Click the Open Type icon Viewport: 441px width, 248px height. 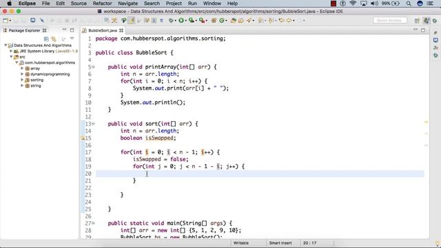[x=233, y=20]
